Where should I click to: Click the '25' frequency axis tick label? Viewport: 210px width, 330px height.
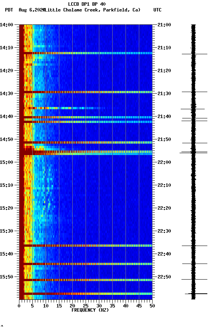click(x=86, y=306)
